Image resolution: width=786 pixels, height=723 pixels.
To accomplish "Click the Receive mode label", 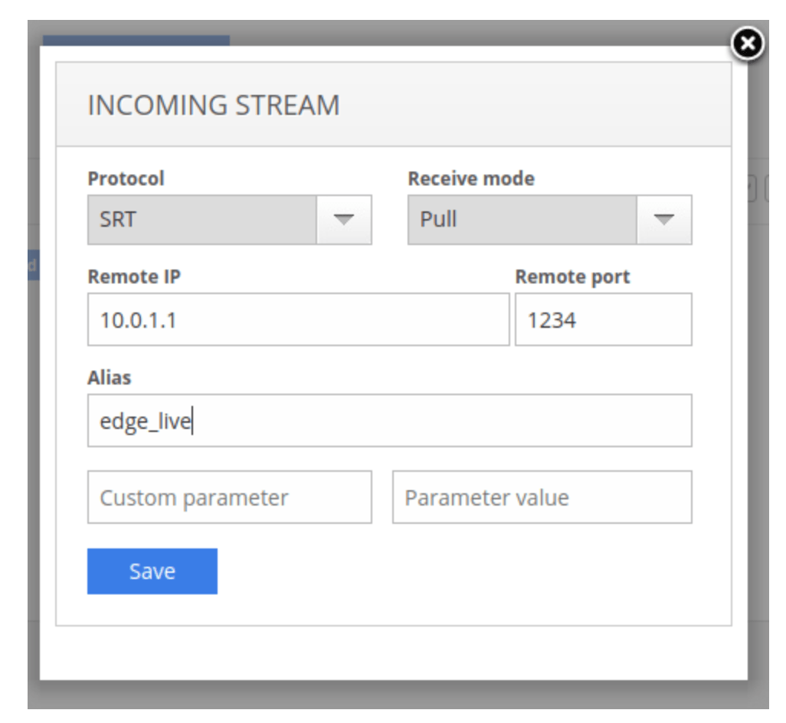I will (x=471, y=178).
